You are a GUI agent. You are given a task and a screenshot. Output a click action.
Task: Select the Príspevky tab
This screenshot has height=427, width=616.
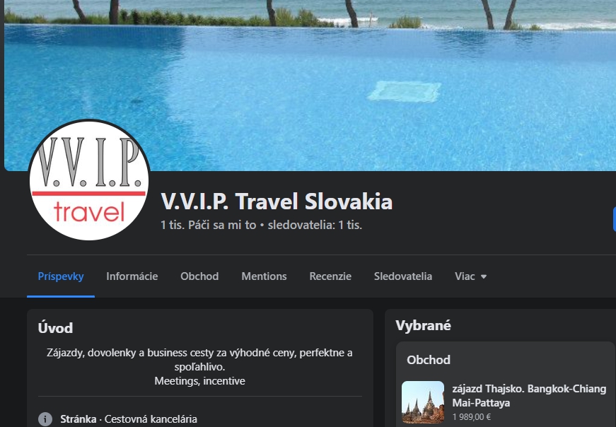(x=61, y=276)
